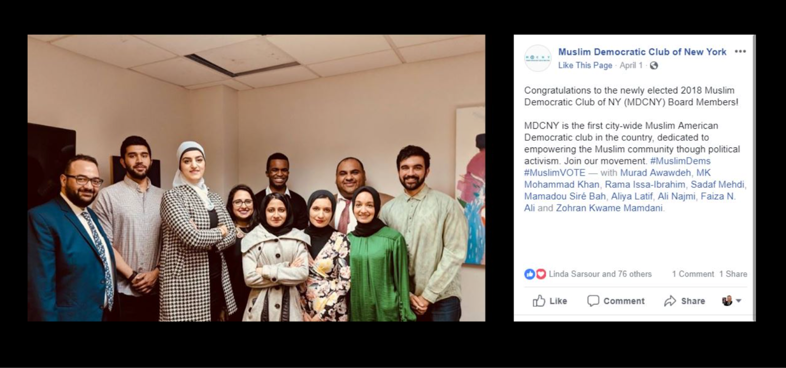Viewport: 786px width, 368px height.
Task: Click the red heart reaction icon
Action: point(540,274)
